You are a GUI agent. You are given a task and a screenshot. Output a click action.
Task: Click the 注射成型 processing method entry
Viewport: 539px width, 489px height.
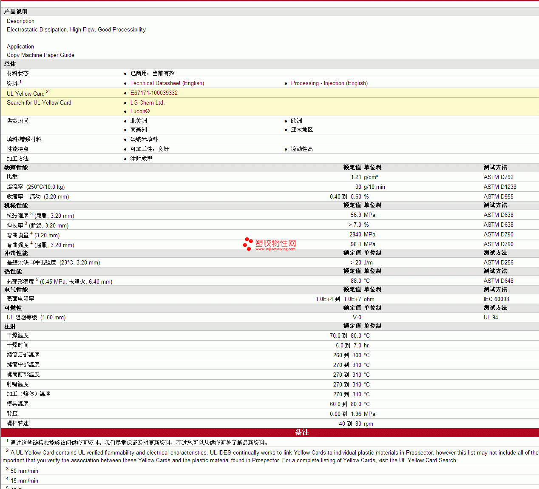[x=141, y=159]
